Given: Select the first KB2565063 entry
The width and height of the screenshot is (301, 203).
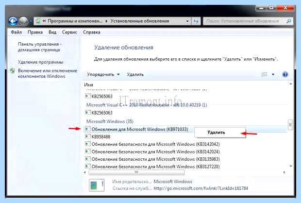Looking at the screenshot, I should point(102,96).
